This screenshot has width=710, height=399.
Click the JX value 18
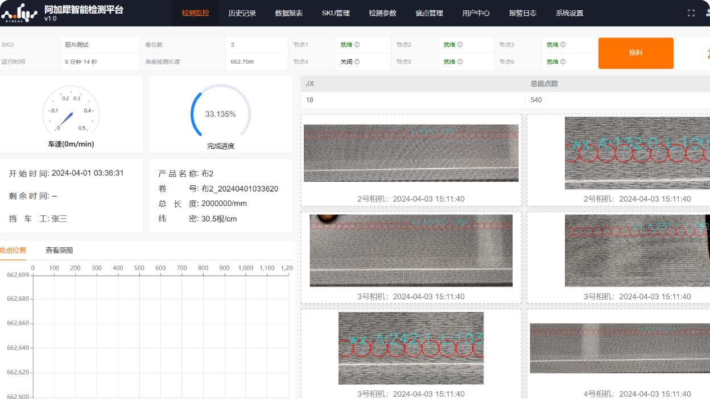(309, 100)
